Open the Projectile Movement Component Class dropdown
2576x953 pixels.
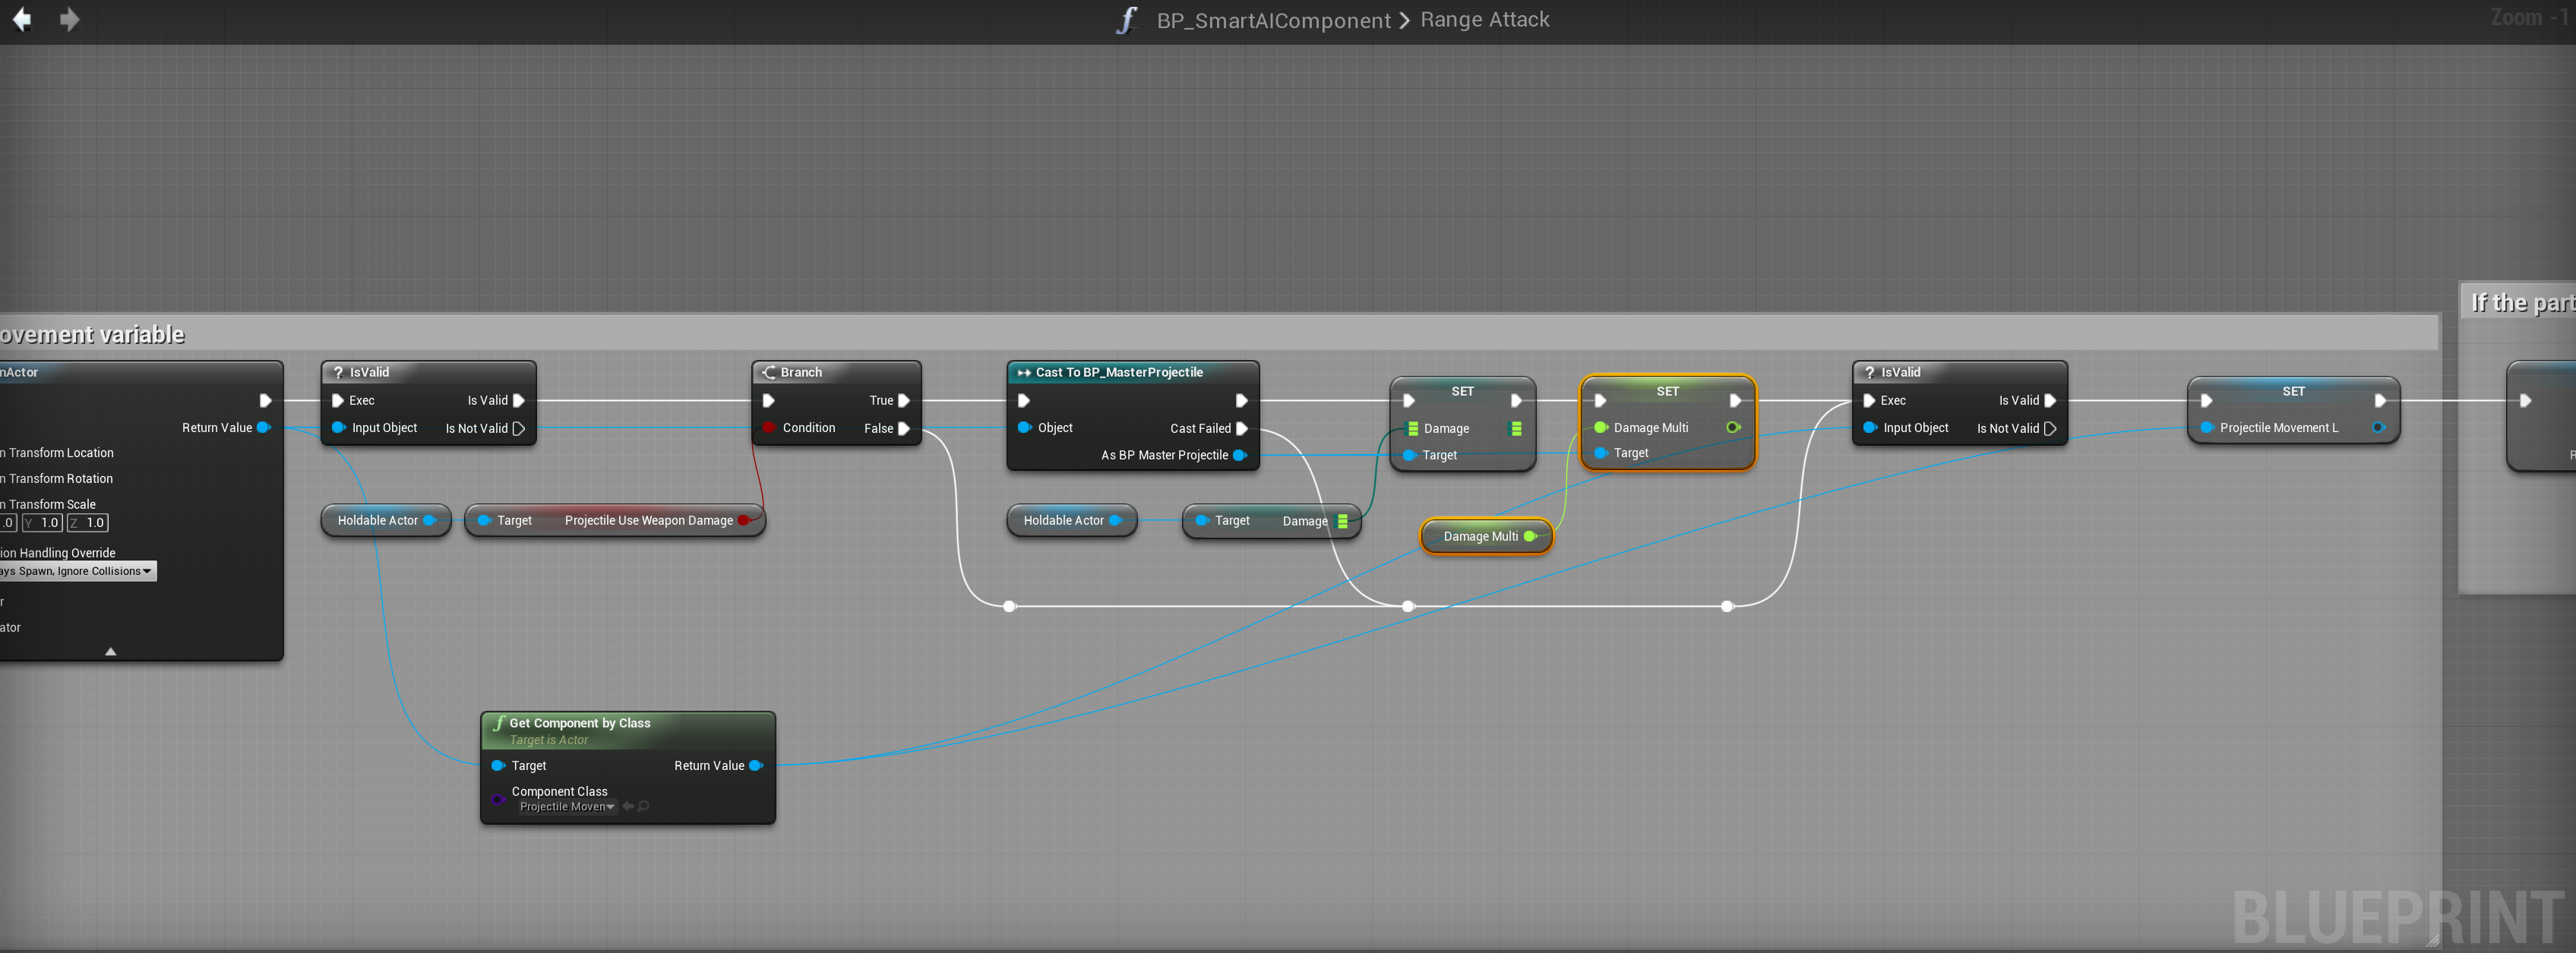coord(566,806)
